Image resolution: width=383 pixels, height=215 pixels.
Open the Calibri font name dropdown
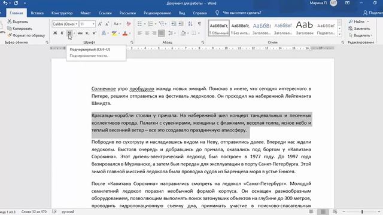77,24
